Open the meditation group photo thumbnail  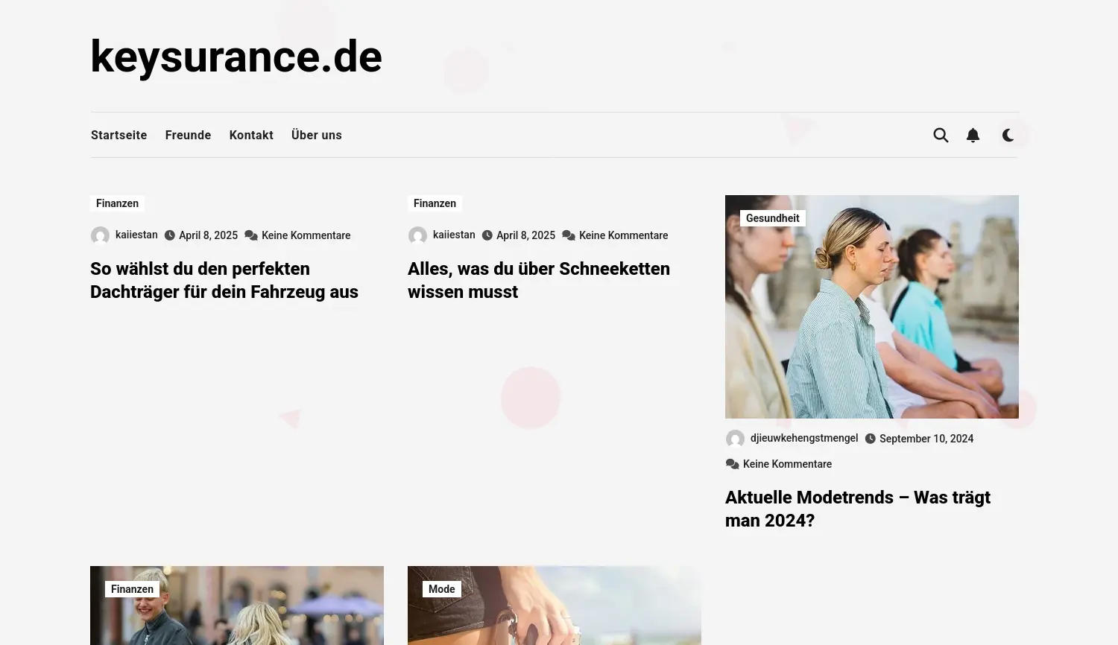[x=872, y=307]
